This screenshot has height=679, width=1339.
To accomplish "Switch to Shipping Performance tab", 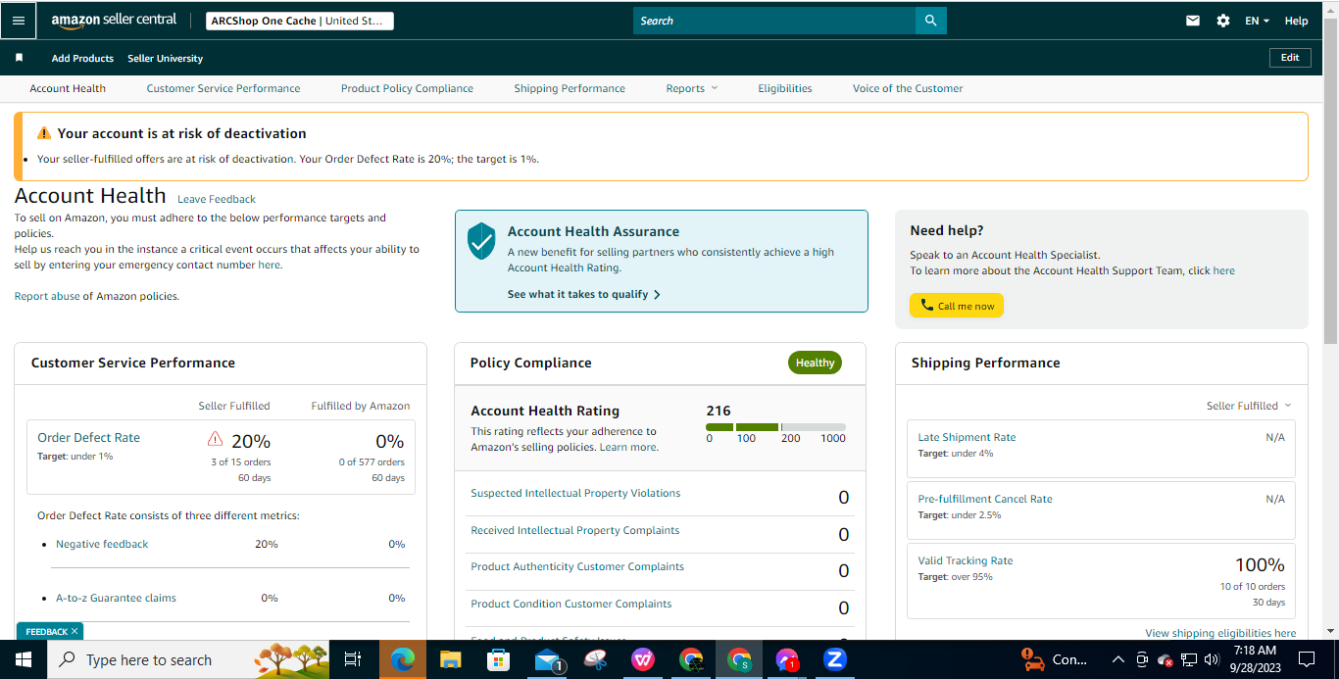I will coord(570,88).
